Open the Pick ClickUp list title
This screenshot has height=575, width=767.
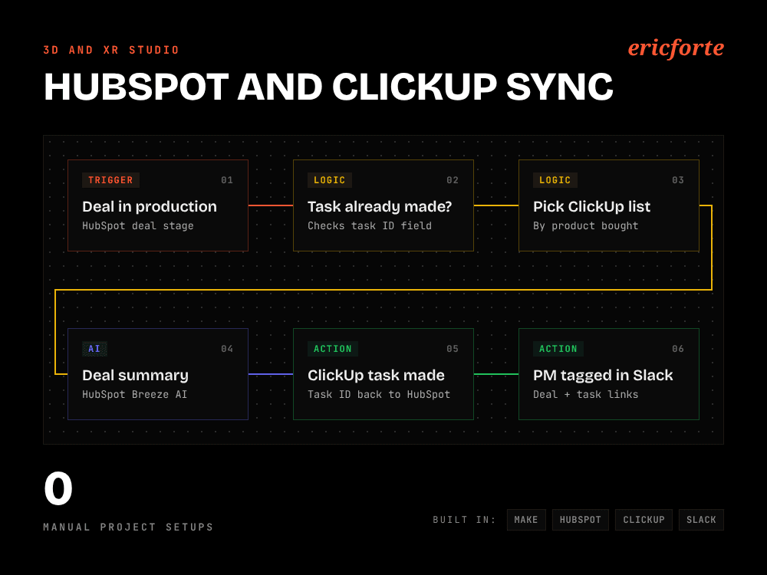[592, 206]
